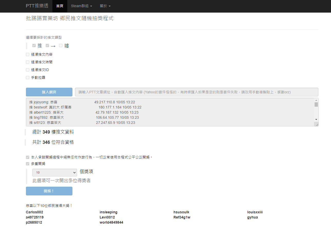Viewport: 331px width, 229px height.
Task: Click the bestwolf comment line
Action: click(x=85, y=107)
